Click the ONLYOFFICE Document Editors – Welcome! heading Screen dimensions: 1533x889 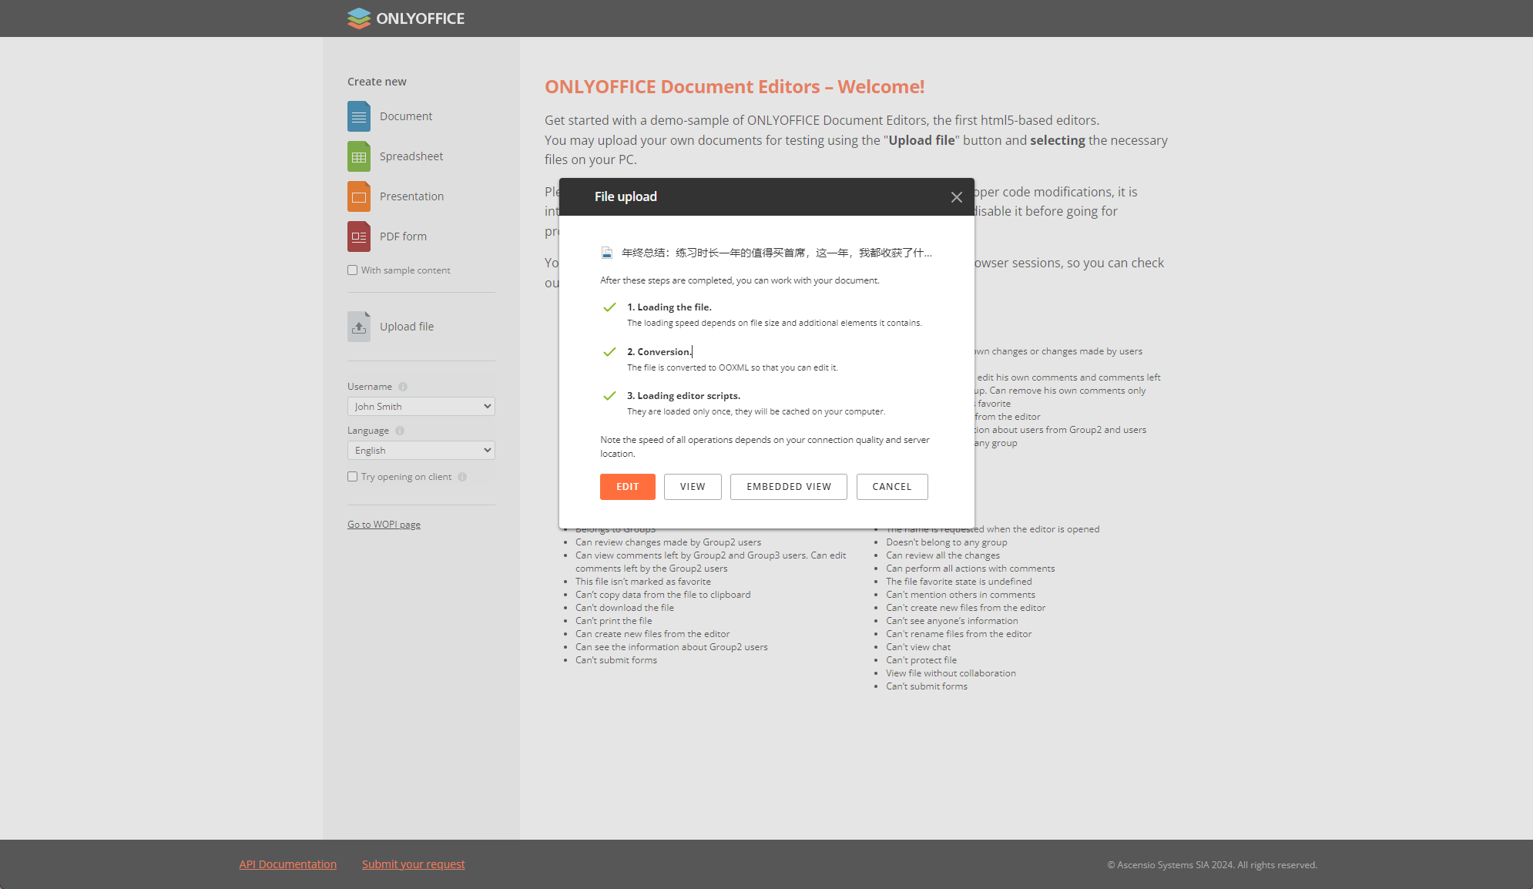[x=734, y=87]
